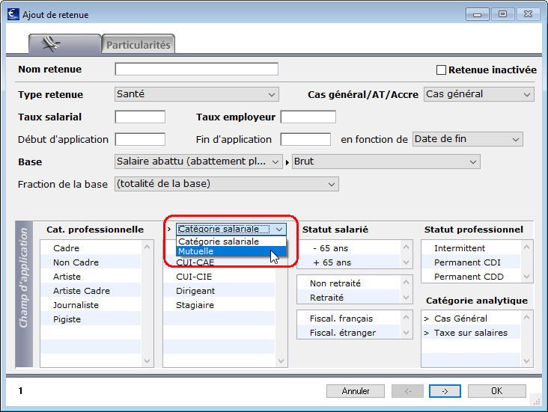Open the Base Salaire abattu dropdown

[198, 162]
